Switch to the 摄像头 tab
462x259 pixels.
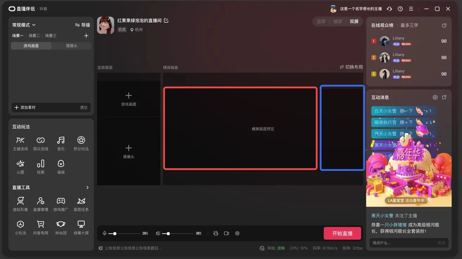point(71,46)
